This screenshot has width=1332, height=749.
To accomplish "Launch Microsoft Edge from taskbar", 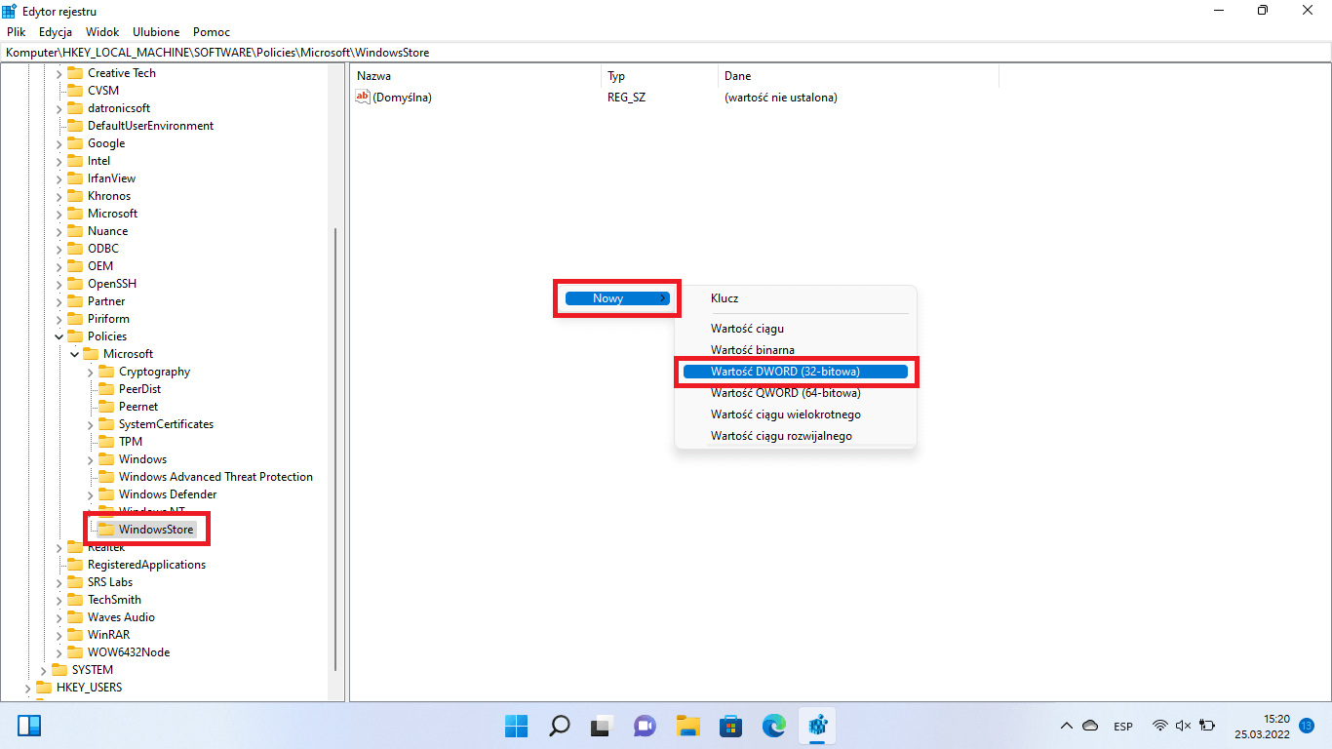I will coord(774,726).
